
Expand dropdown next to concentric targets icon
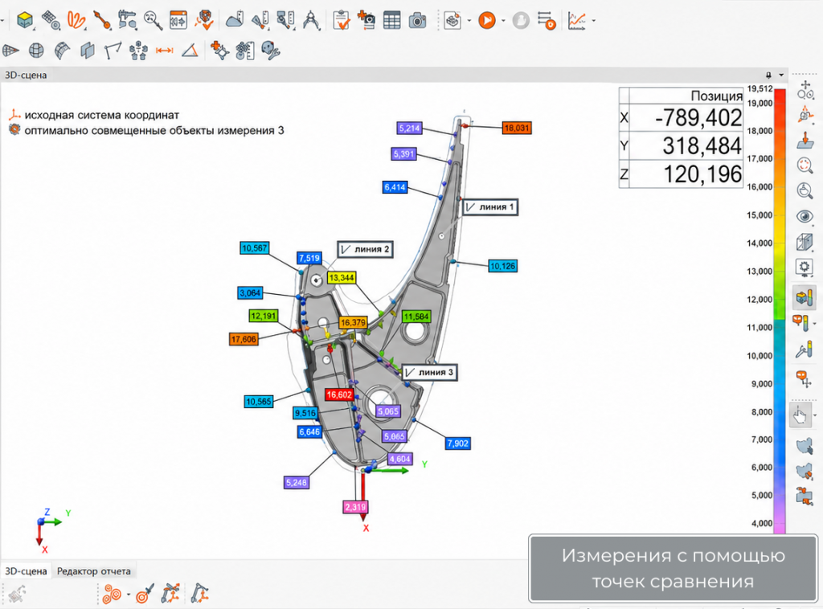tap(128, 595)
